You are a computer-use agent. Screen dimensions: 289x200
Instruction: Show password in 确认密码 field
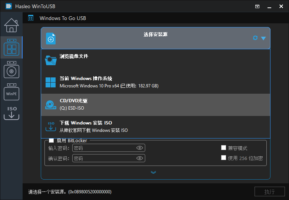[140, 159]
